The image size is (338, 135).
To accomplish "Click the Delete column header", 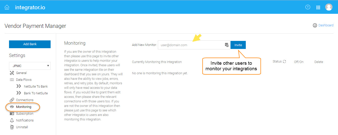I will pos(319,62).
